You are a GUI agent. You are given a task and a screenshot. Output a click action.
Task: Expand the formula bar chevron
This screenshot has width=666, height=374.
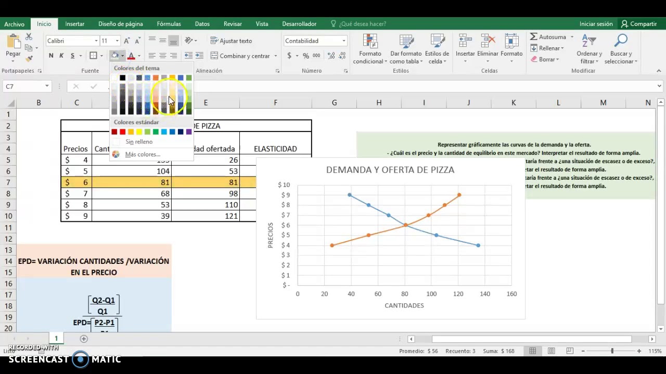pos(659,86)
